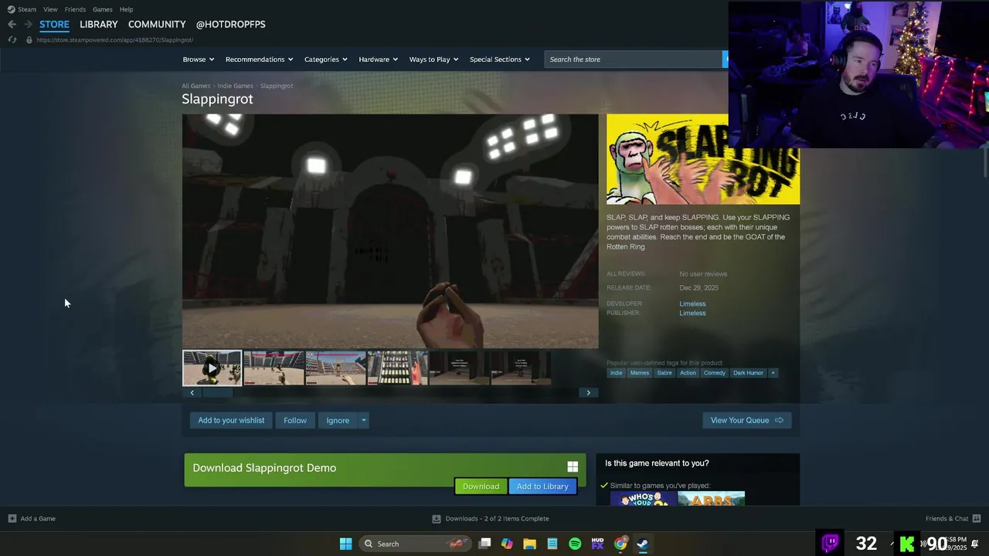Select the fifth screenshot thumbnail
Viewport: 989px width, 556px height.
point(459,368)
